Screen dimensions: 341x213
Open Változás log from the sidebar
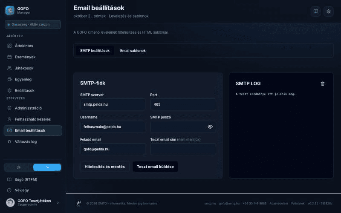coord(33,141)
